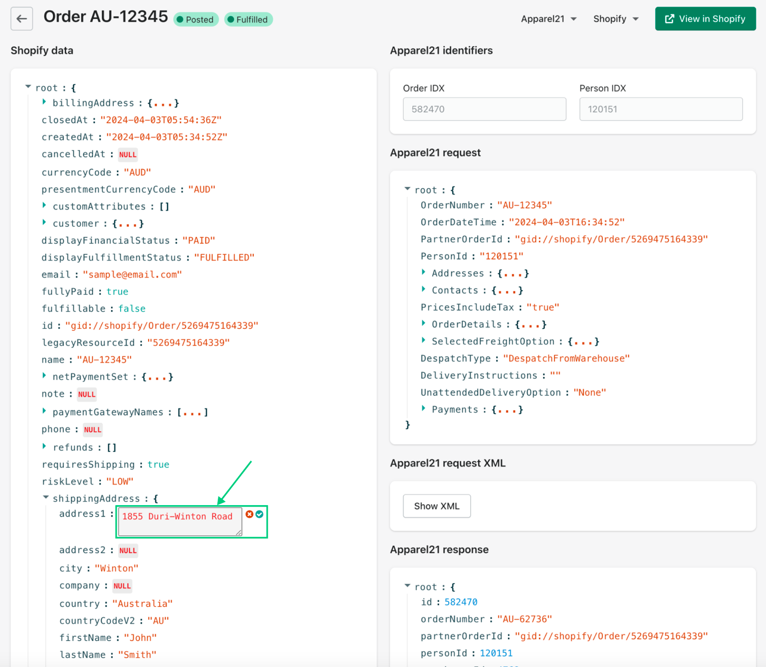This screenshot has height=667, width=766.
Task: Select the currencyCode value "AUD"
Action: [x=137, y=172]
